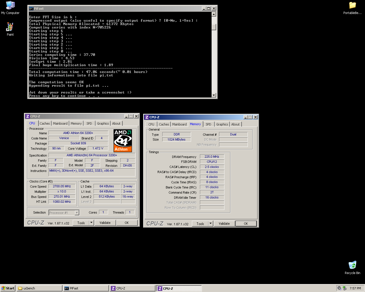Open Mainboard tab in right CPU-Z window
The width and height of the screenshot is (365, 292).
179,124
